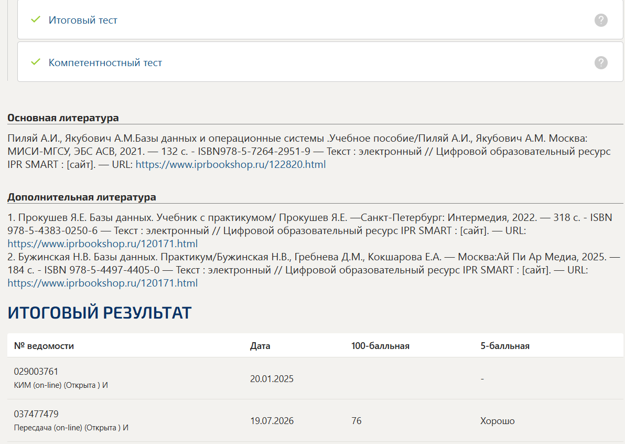Viewport: 625px width, 444px height.
Task: Click № ведомости column header
Action: point(44,346)
